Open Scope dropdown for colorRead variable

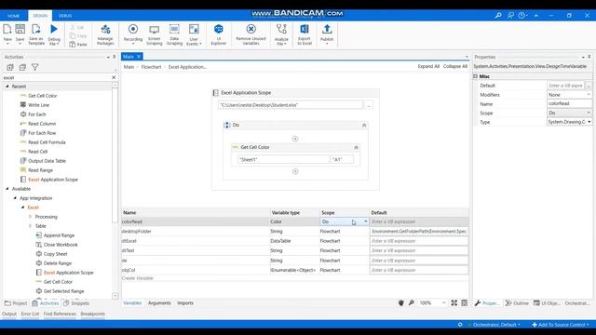[366, 221]
